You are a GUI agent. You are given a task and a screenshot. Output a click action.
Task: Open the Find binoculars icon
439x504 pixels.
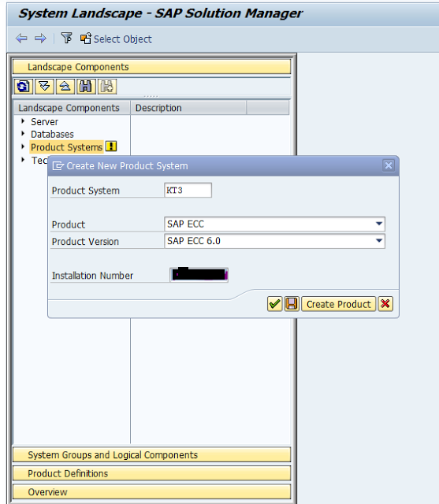point(86,87)
